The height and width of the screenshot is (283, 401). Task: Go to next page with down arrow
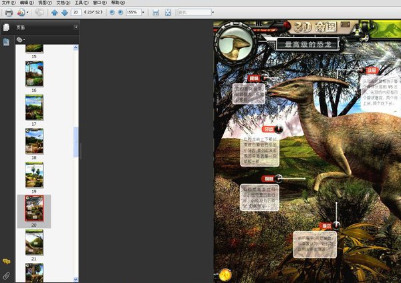pyautogui.click(x=65, y=12)
